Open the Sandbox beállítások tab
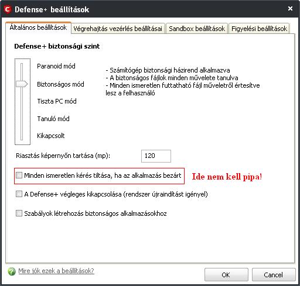300x286 pixels. click(x=197, y=29)
